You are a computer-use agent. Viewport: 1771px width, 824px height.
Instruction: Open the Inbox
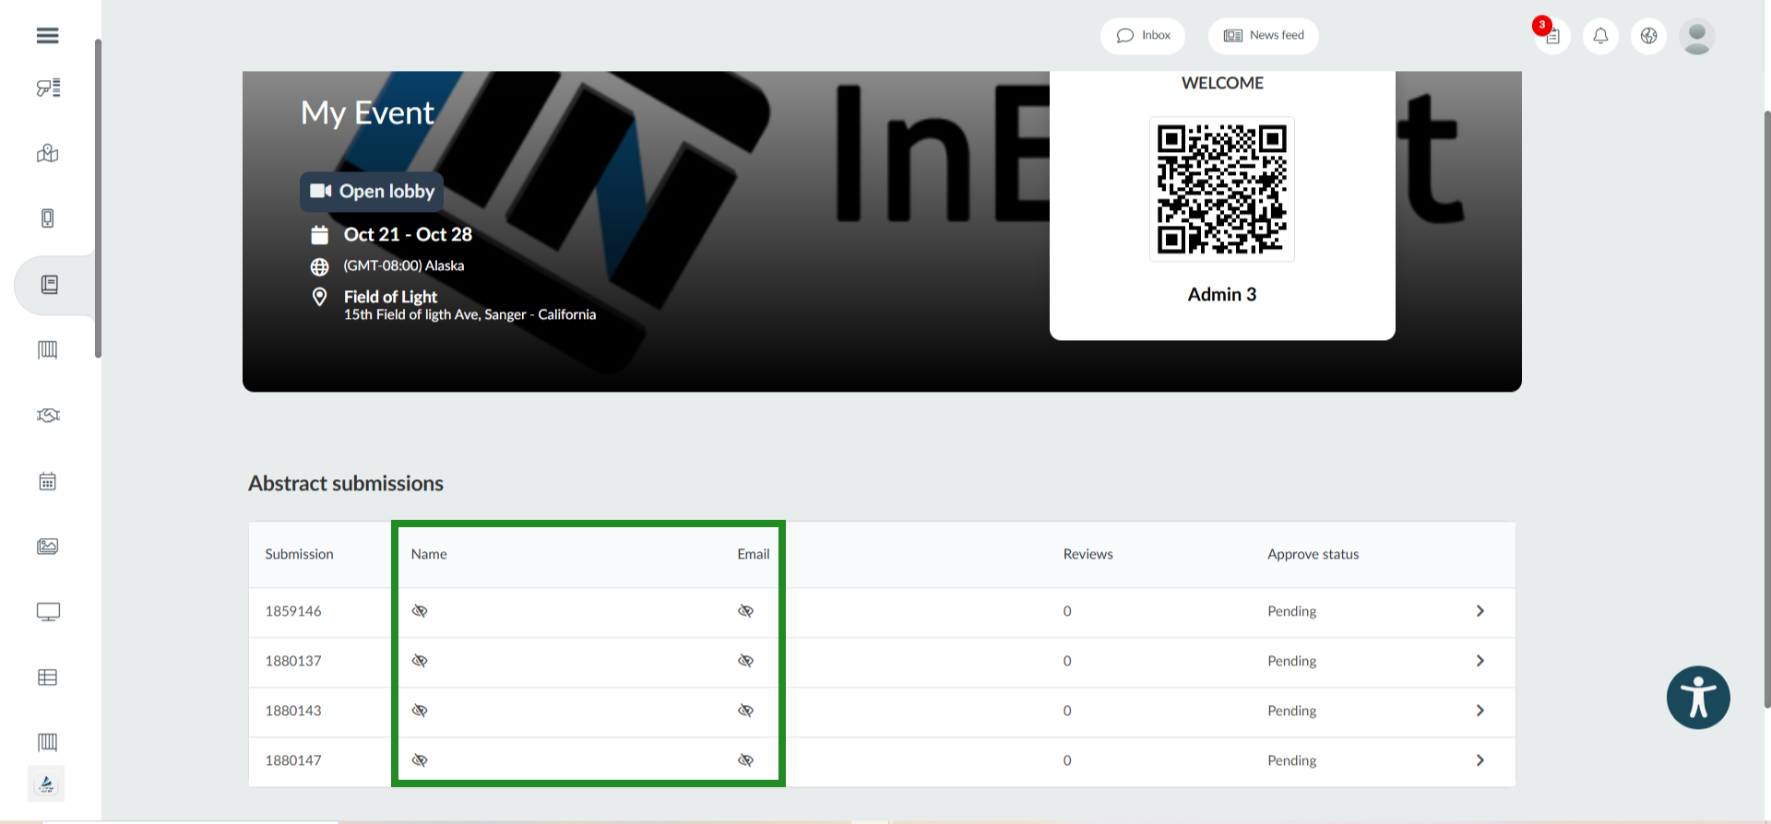pos(1143,36)
